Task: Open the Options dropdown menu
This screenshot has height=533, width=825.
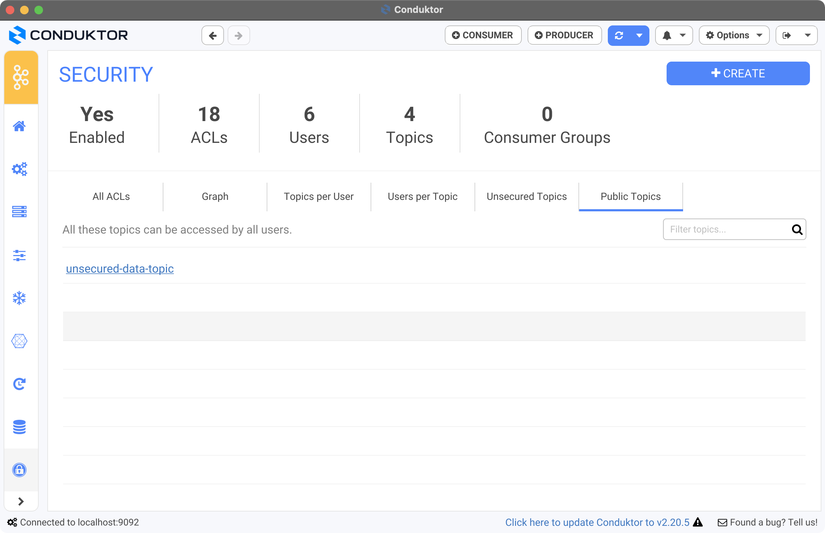Action: point(734,35)
